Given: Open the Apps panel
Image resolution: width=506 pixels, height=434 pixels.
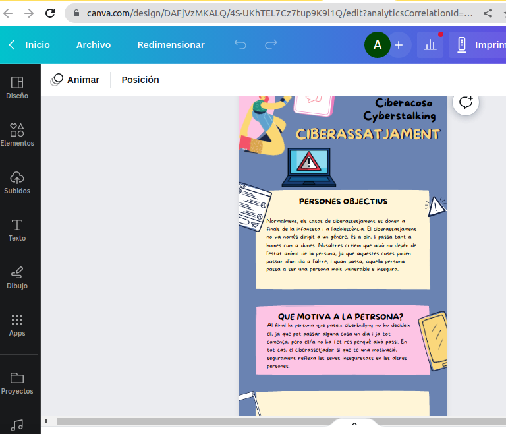Looking at the screenshot, I should point(17,325).
